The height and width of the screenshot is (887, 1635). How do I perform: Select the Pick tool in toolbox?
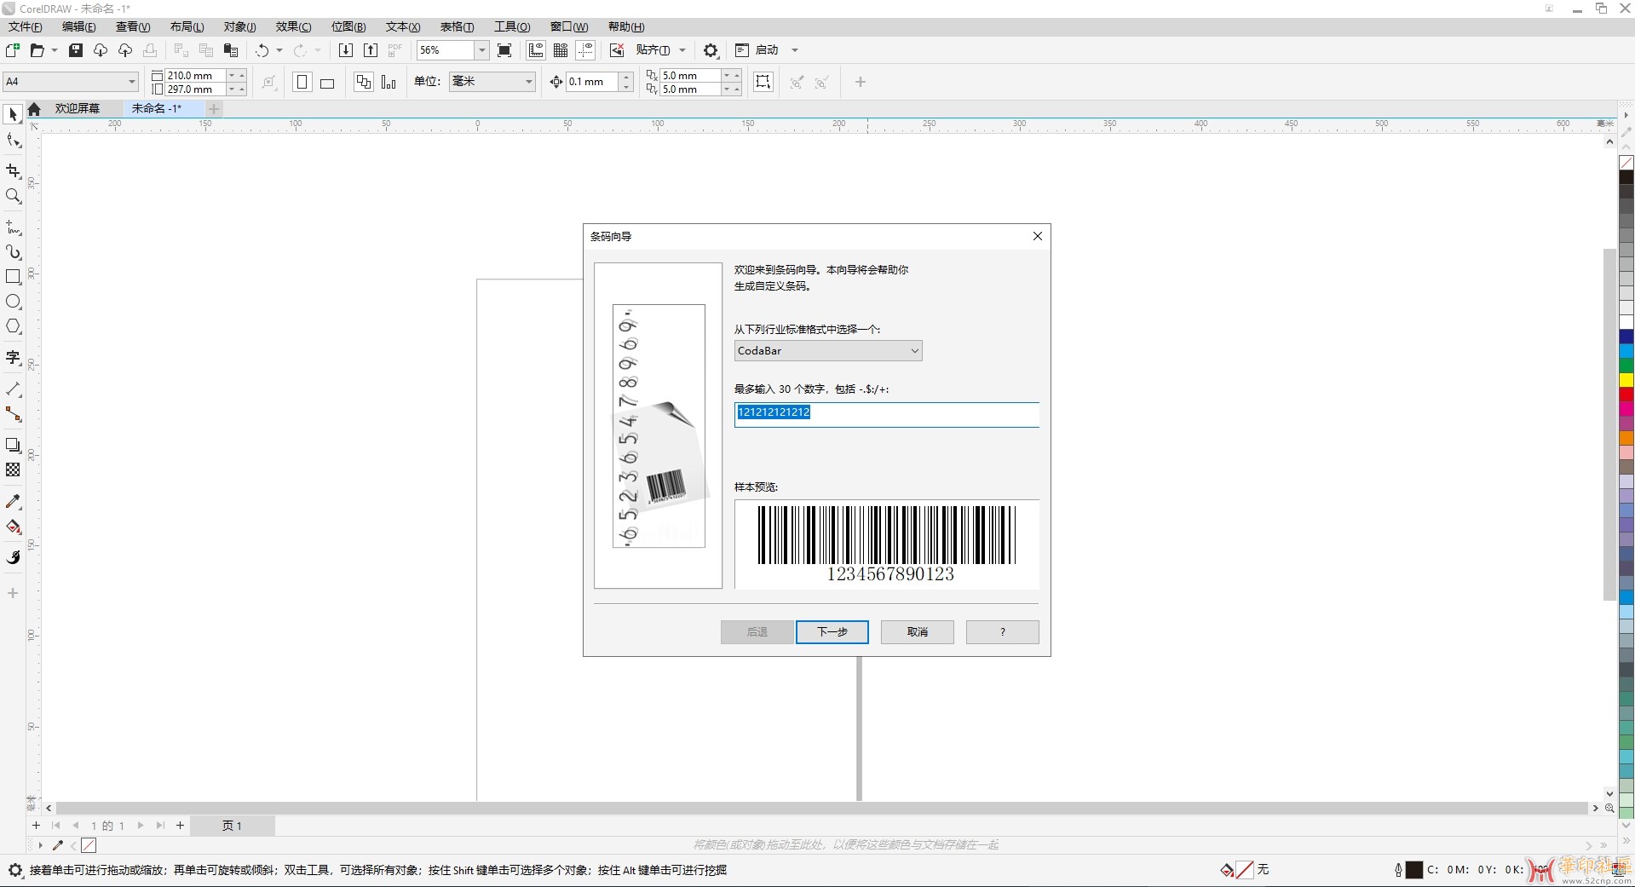(x=13, y=114)
